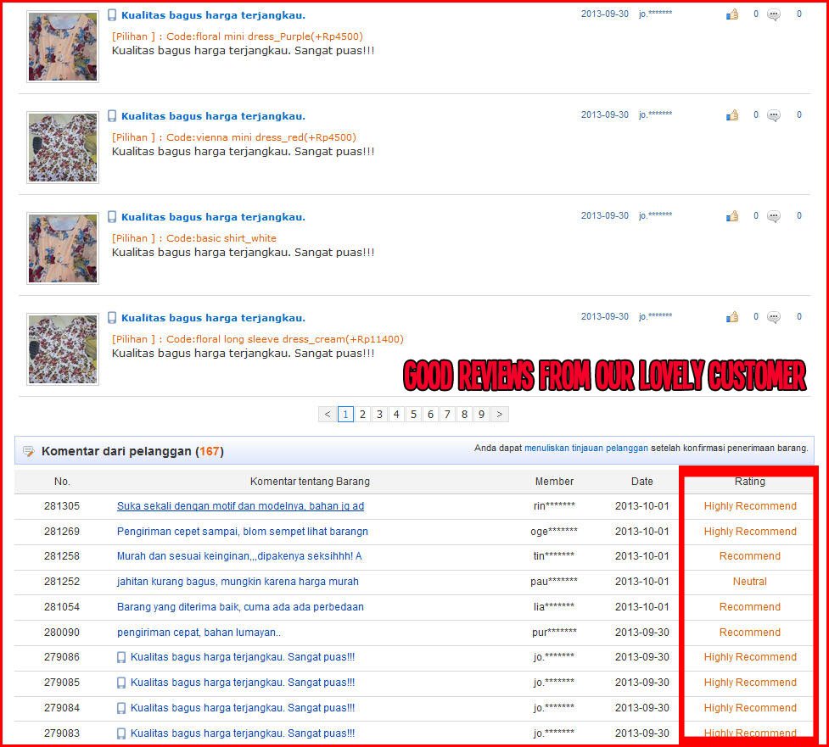Select review page 2
829x747 pixels.
pyautogui.click(x=362, y=414)
